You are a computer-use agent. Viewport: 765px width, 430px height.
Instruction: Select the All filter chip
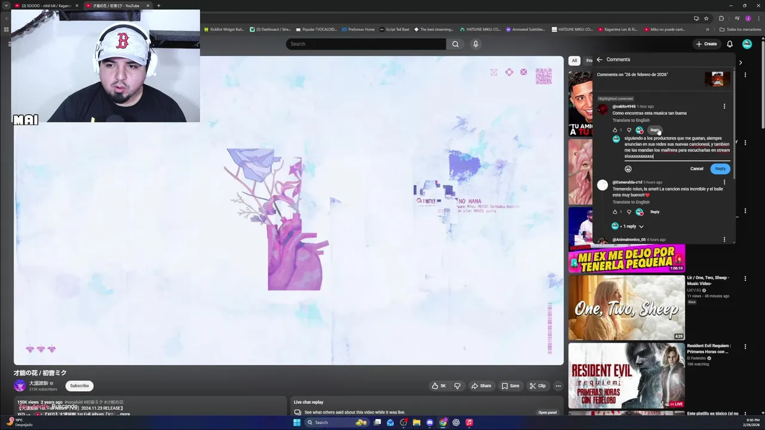[x=574, y=60]
